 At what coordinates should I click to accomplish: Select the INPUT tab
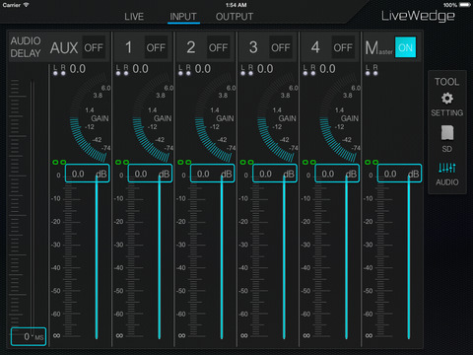pos(183,17)
